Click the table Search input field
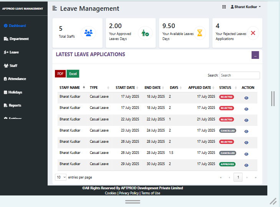The height and width of the screenshot is (207, 280). click(240, 75)
